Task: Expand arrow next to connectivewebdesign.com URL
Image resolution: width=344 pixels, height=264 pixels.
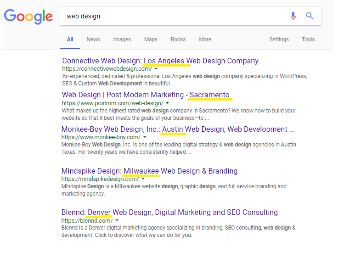Action: coord(156,69)
